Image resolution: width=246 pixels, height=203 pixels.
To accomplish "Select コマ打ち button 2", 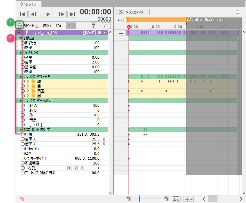I will click(x=76, y=168).
